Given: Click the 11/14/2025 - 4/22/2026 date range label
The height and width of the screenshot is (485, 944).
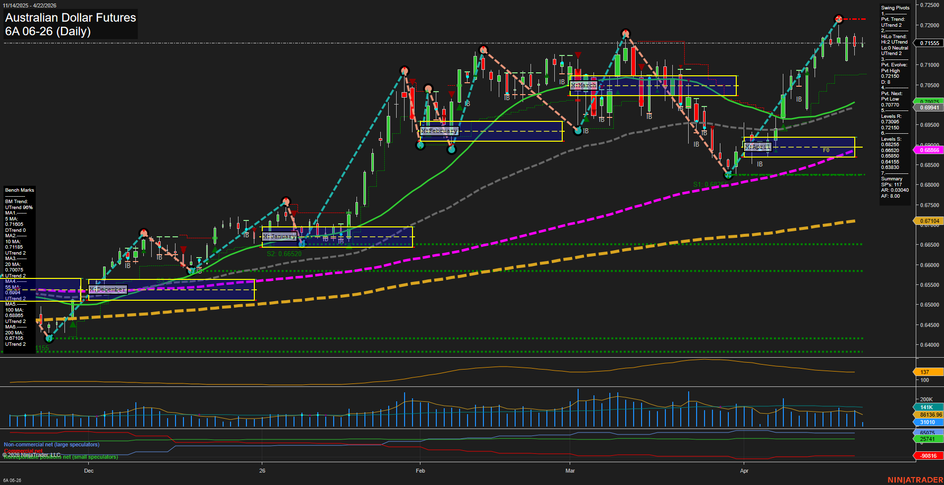Looking at the screenshot, I should [x=30, y=4].
